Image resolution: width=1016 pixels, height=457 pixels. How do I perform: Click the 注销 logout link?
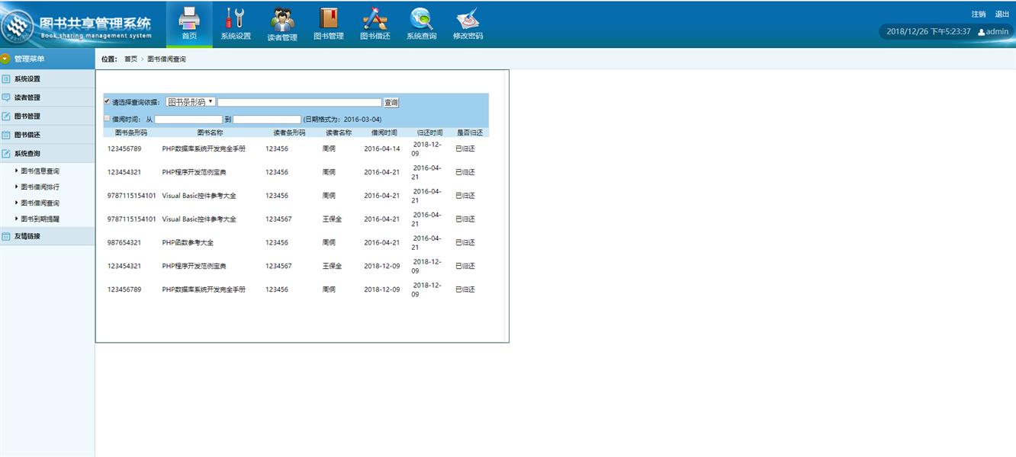(x=978, y=14)
